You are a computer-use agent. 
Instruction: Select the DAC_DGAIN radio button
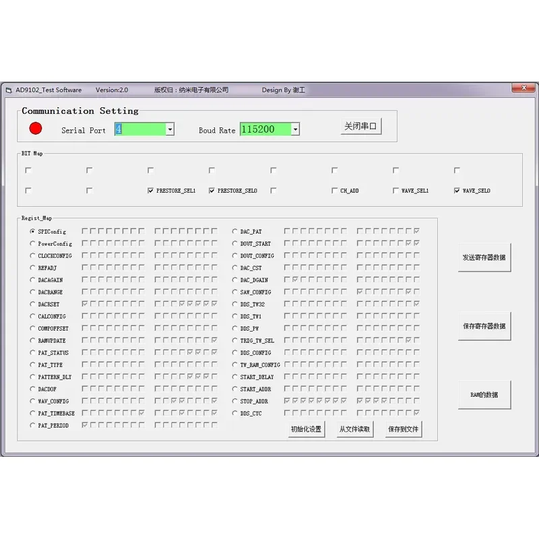click(x=234, y=280)
